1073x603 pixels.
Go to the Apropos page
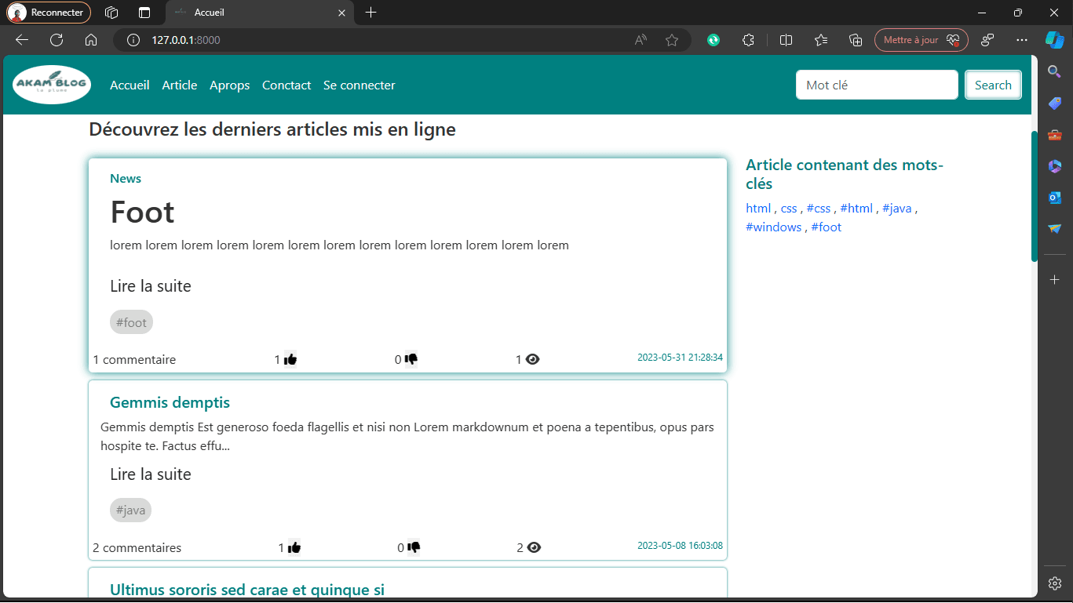click(230, 85)
